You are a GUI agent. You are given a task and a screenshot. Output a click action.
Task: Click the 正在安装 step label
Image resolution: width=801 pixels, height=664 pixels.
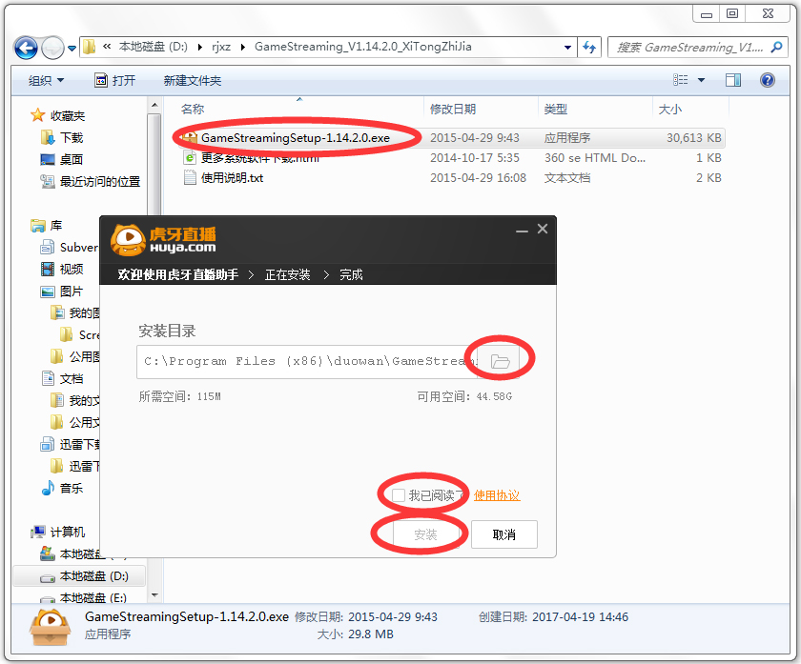288,274
